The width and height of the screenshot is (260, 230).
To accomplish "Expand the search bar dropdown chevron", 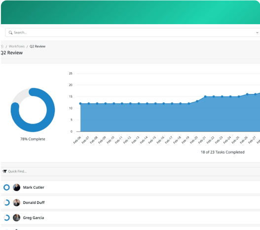I will [257, 33].
